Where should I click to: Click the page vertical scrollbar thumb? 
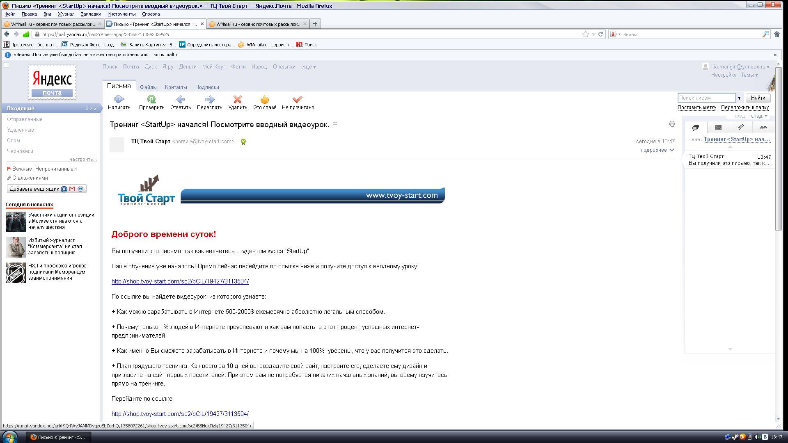coord(778,149)
